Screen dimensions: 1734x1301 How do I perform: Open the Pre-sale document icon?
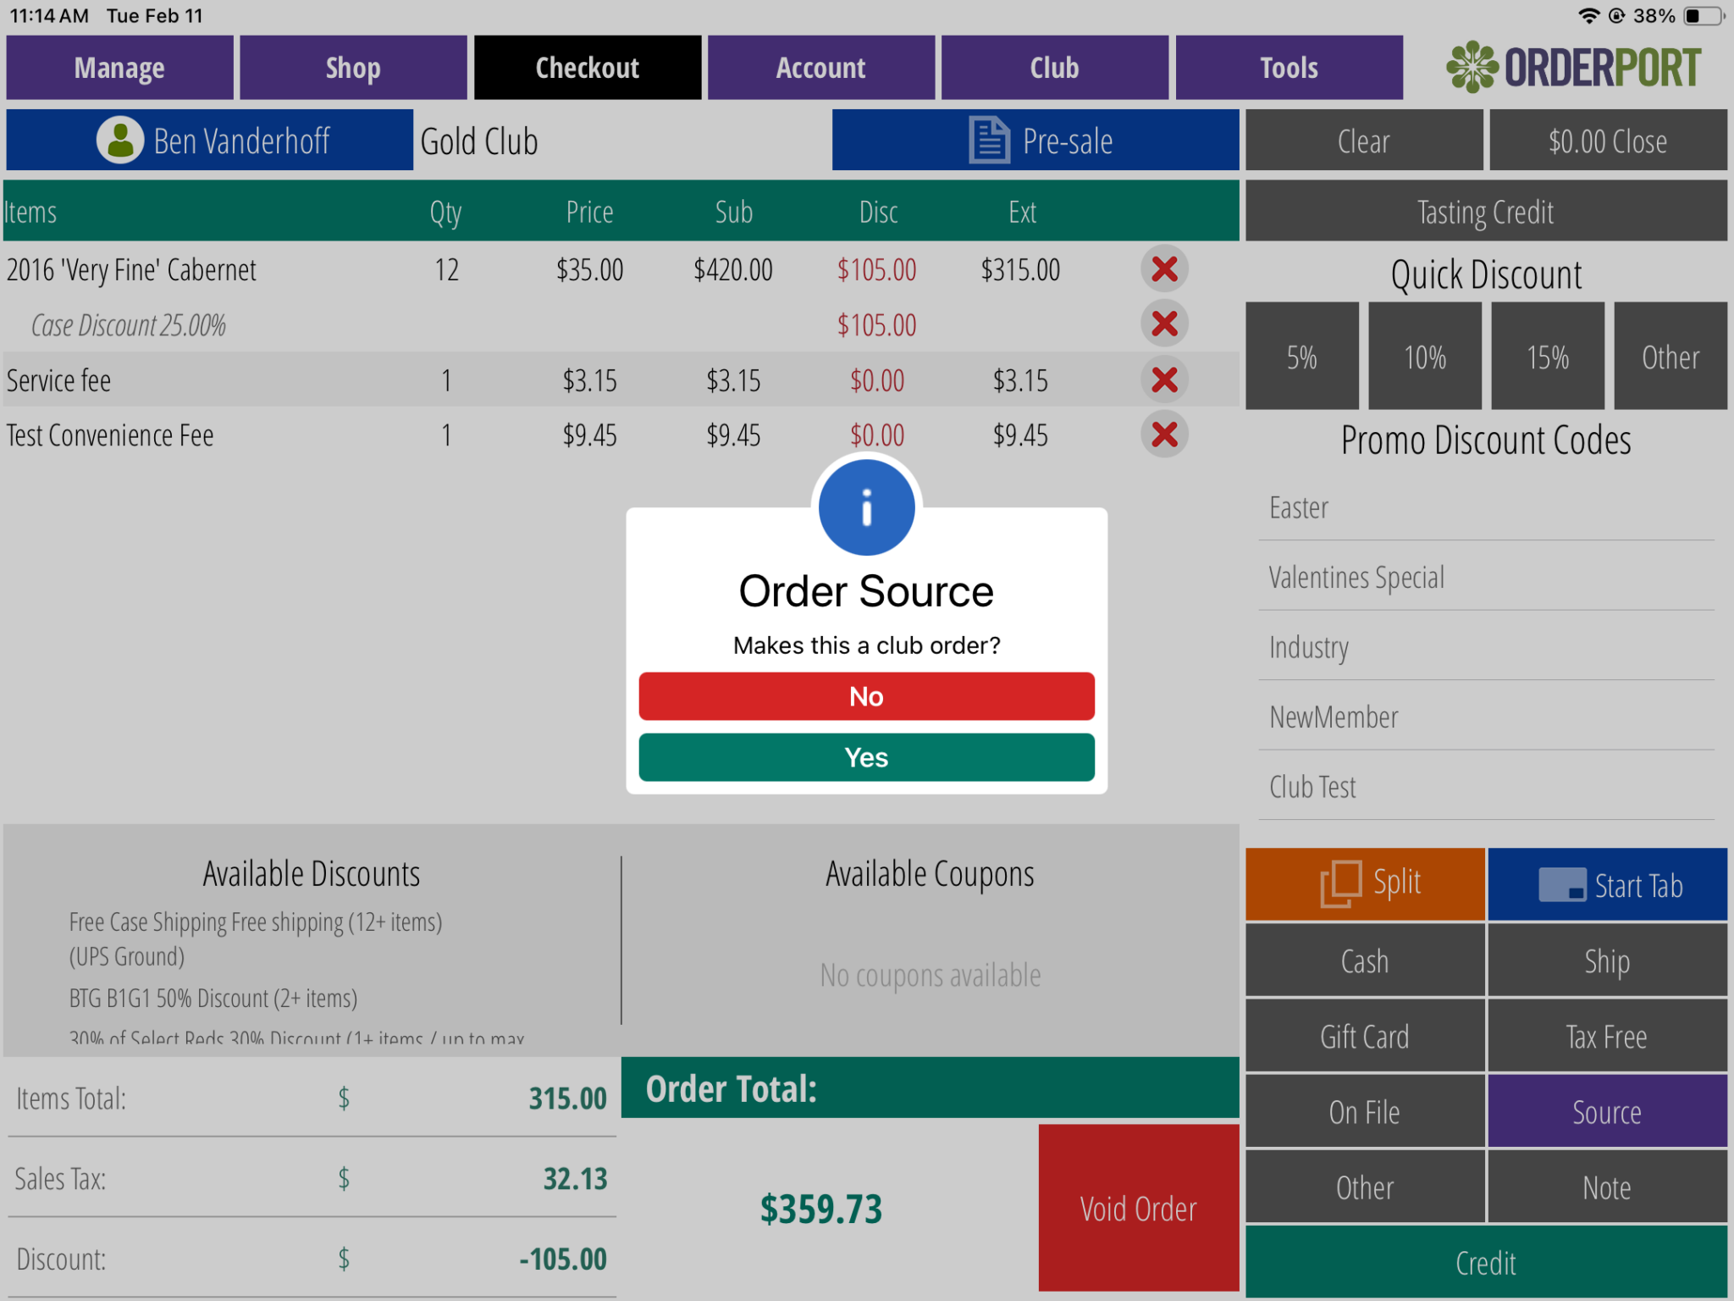(x=988, y=140)
